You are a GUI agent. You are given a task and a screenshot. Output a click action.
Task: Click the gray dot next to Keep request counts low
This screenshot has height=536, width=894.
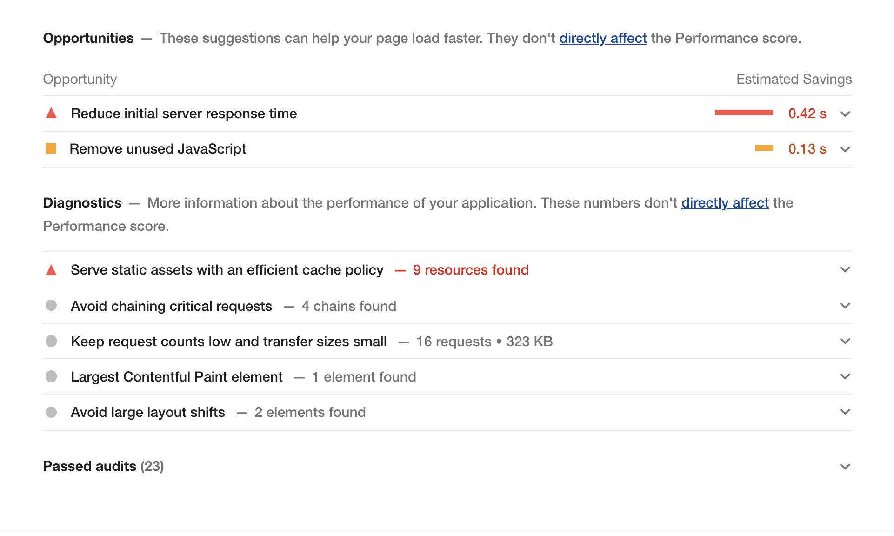[x=51, y=341]
